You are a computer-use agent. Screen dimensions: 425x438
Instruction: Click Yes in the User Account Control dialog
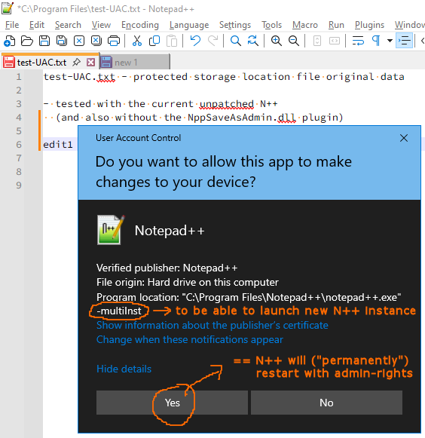pyautogui.click(x=172, y=403)
